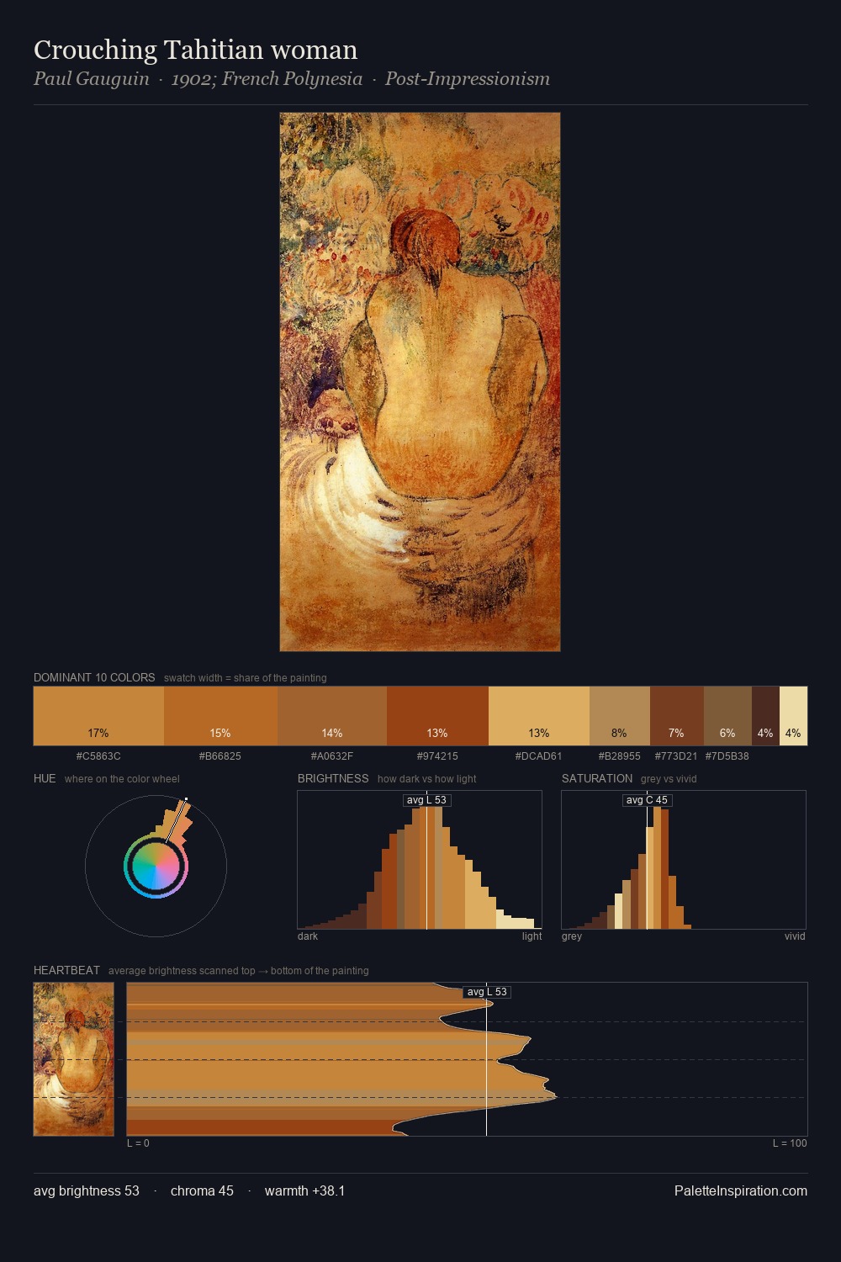Click 'avg brightness 53' footer stat

click(87, 1190)
